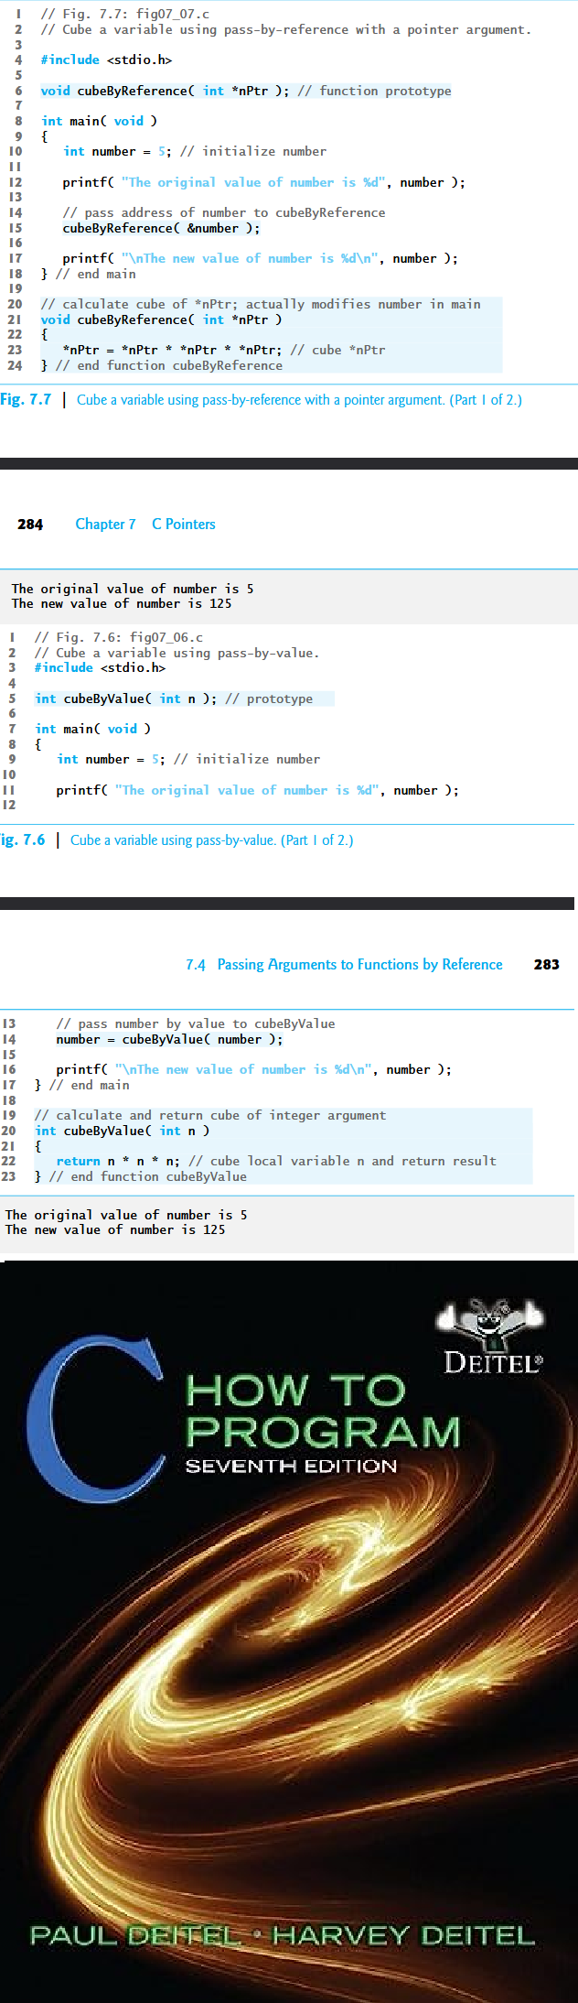The width and height of the screenshot is (578, 2003).
Task: Click caption 'Cube a variable using pass-by-value. (Part 1 of 2.)'
Action: tap(212, 840)
